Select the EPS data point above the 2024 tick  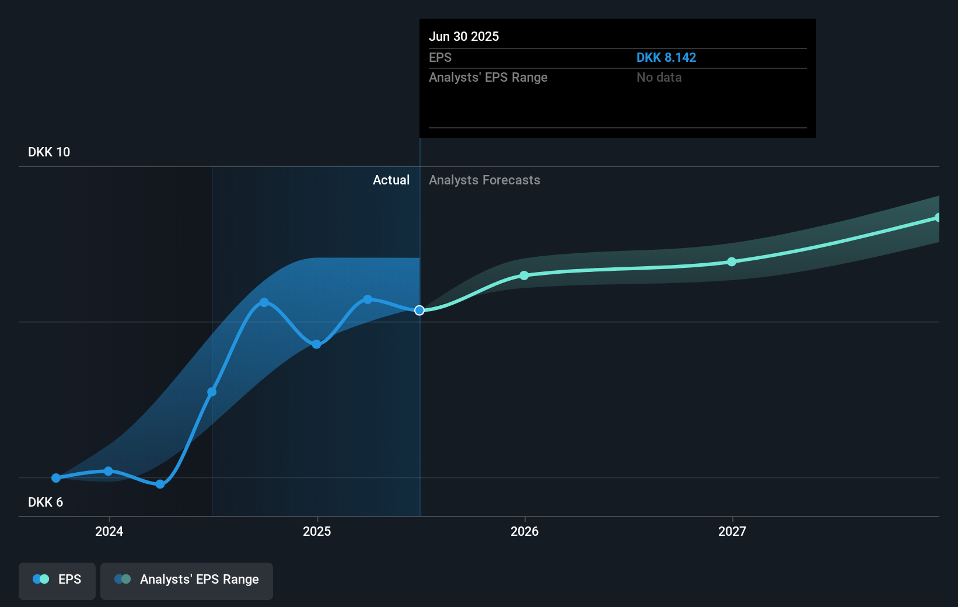[109, 471]
